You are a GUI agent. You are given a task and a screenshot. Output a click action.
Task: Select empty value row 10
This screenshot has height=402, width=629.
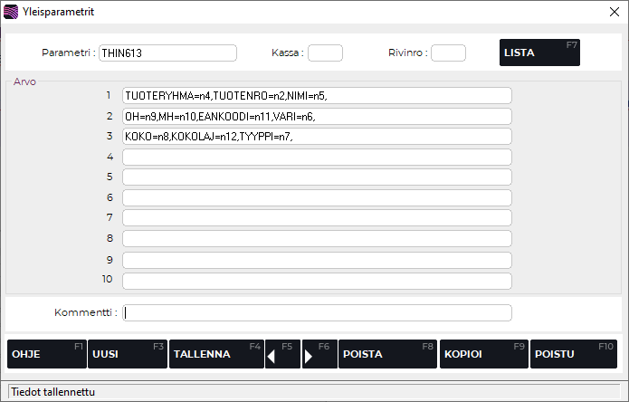pos(317,281)
